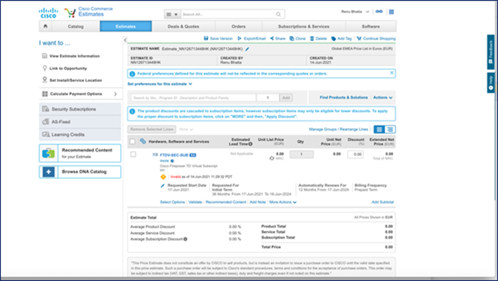Image resolution: width=498 pixels, height=281 pixels.
Task: Click Continue Shopping link
Action: pyautogui.click(x=376, y=38)
